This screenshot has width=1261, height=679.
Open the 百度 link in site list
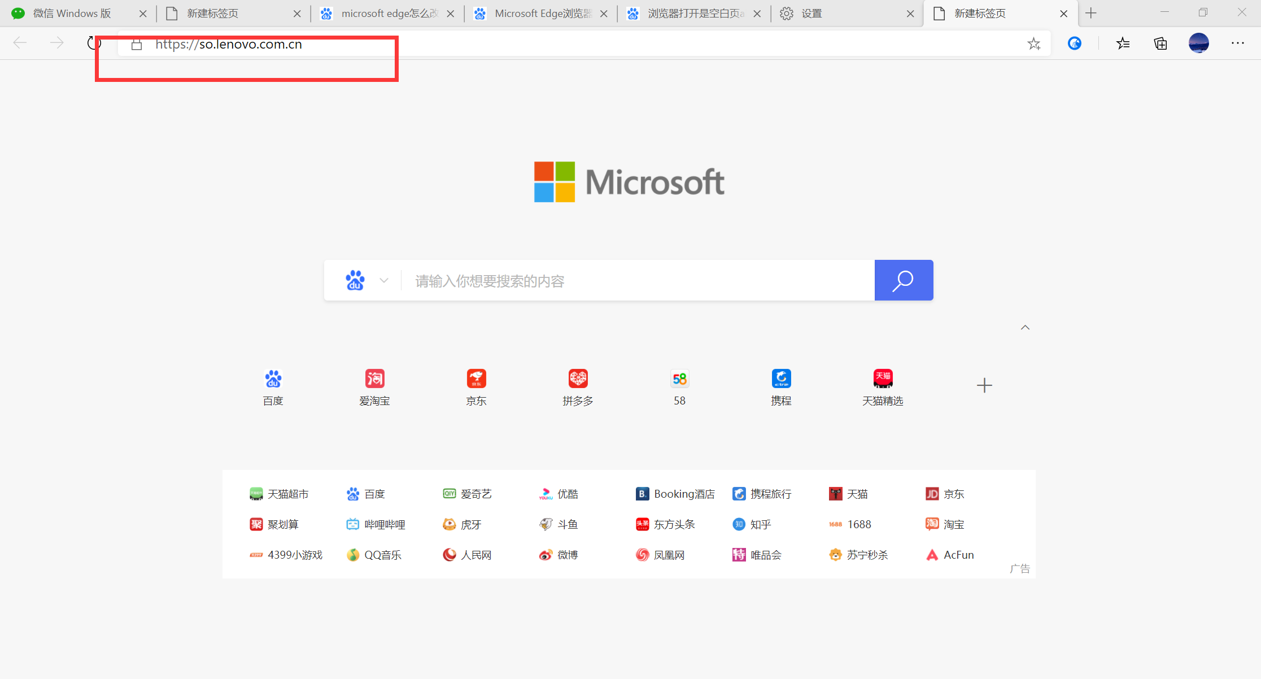click(x=365, y=494)
